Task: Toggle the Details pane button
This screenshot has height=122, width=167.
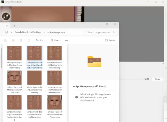Action: [x=110, y=40]
